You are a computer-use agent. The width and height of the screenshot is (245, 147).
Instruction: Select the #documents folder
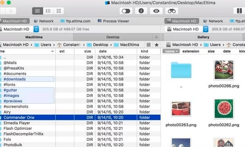click(x=80, y=73)
